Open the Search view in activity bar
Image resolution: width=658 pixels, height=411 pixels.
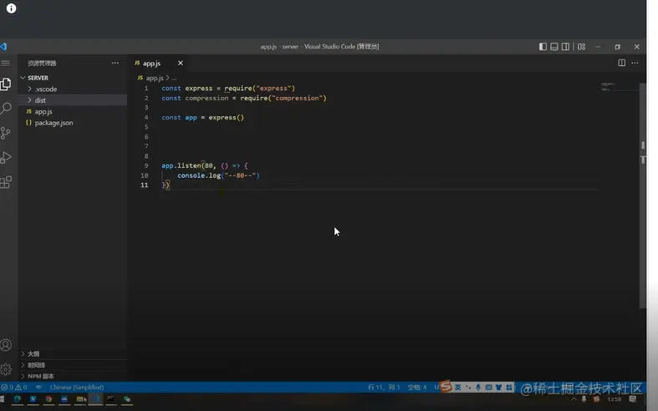[6, 109]
